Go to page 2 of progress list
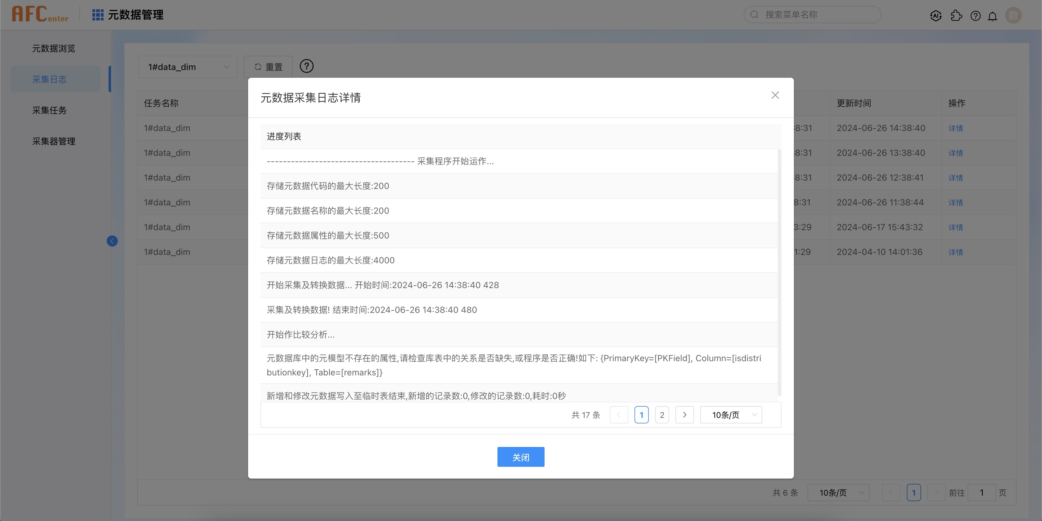 pyautogui.click(x=662, y=415)
